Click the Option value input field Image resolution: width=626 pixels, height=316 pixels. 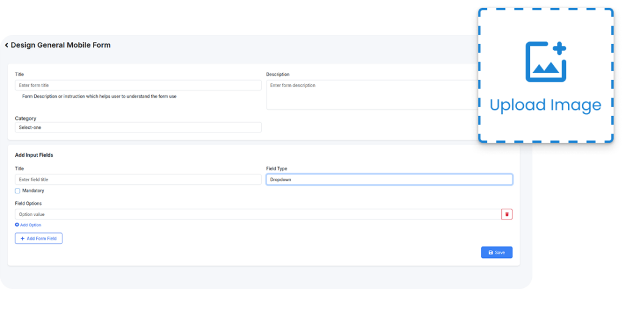click(x=257, y=215)
